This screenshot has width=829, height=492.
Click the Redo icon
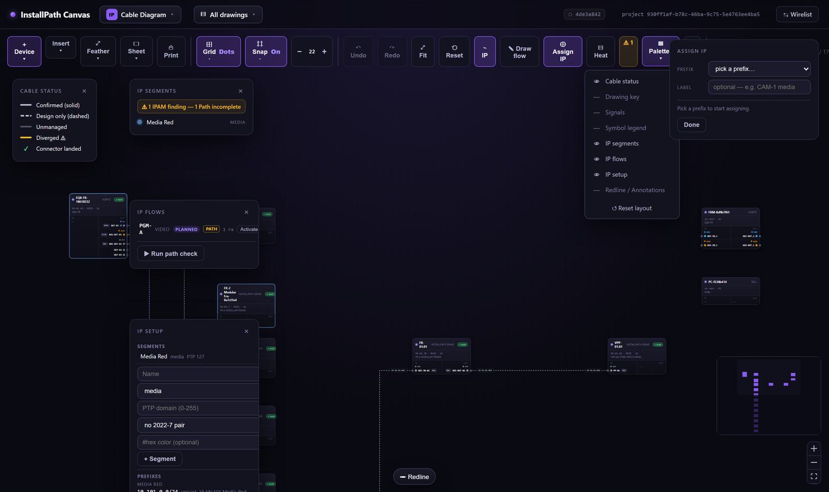[392, 51]
